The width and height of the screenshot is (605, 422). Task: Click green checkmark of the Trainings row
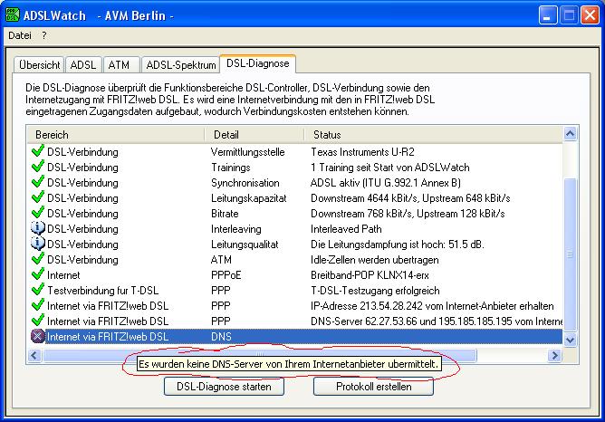[x=37, y=167]
